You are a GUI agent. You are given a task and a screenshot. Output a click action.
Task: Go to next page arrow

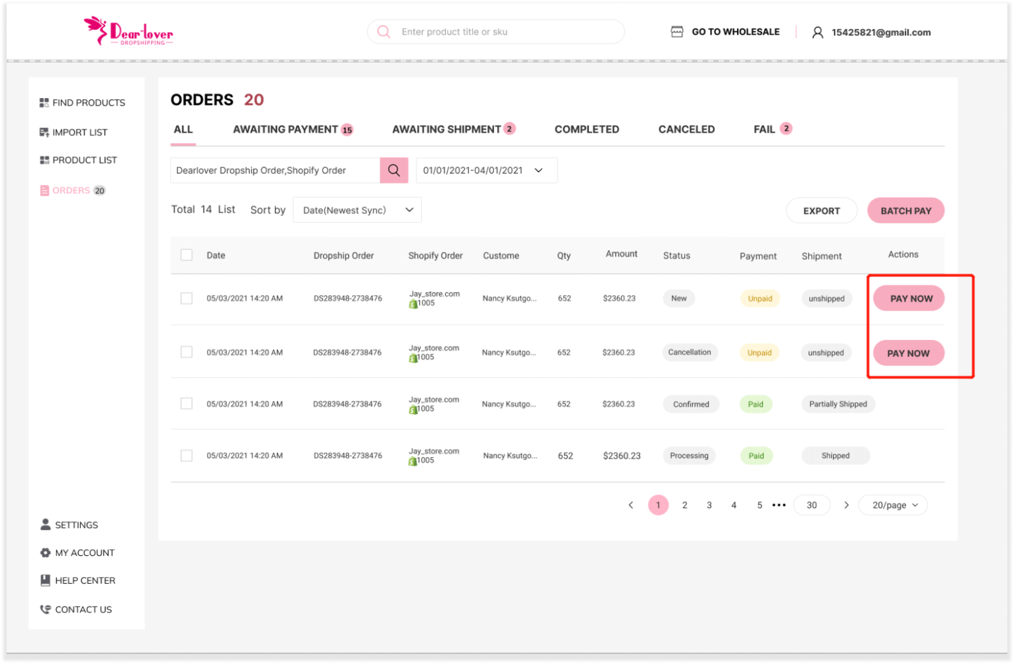pyautogui.click(x=846, y=505)
